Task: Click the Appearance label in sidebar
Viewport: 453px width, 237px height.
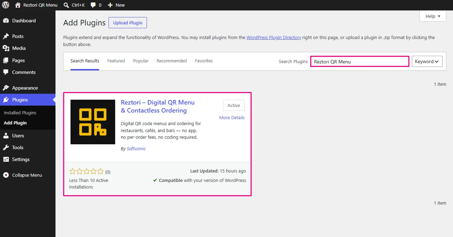Action: coord(25,88)
